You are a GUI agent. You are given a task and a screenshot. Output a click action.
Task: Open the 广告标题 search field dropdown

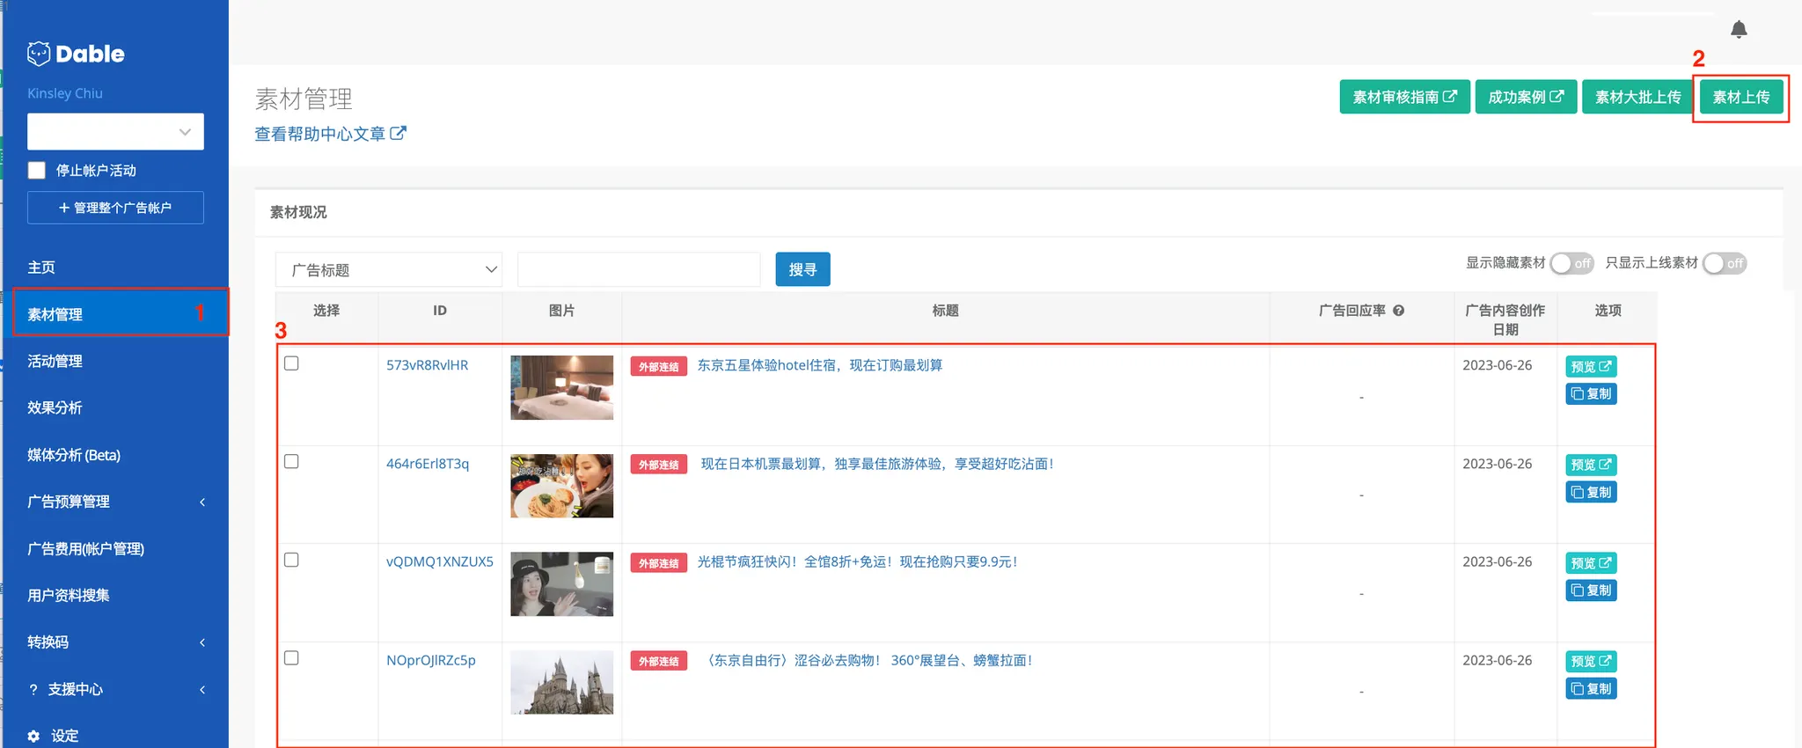point(389,269)
